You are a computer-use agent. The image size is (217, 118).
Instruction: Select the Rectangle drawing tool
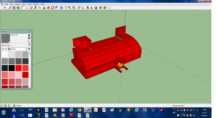point(14,8)
